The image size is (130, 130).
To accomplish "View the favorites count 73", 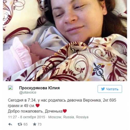I will pos(40,124).
